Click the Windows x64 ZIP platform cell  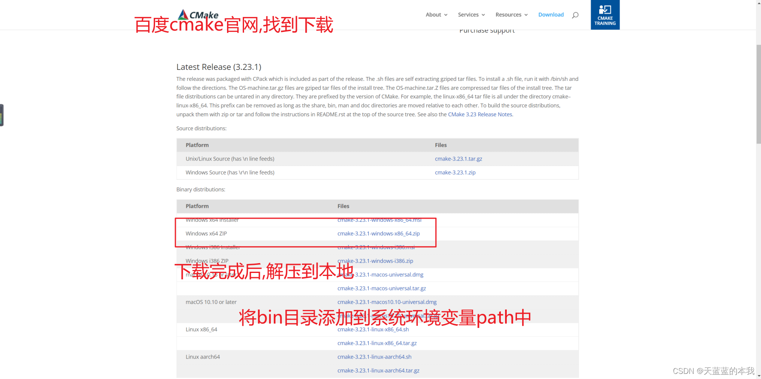206,234
